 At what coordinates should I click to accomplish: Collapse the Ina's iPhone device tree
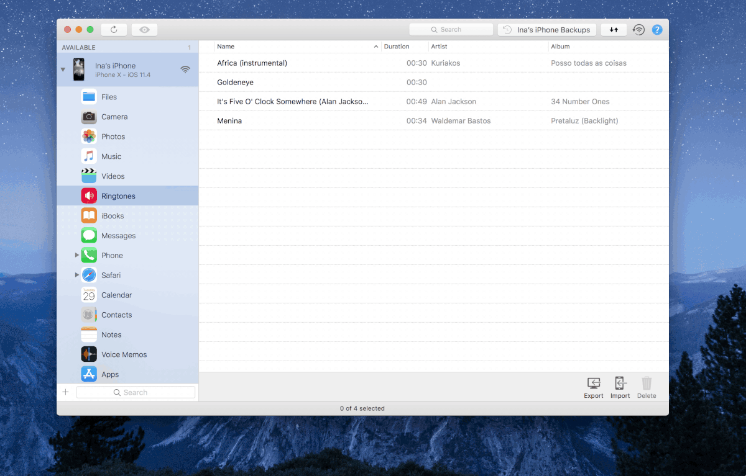point(63,70)
